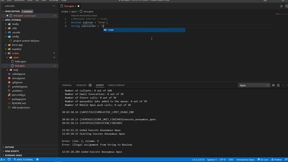The image size is (288, 162).
Task: Open the sfdx-project.json file
Action: 21,108
